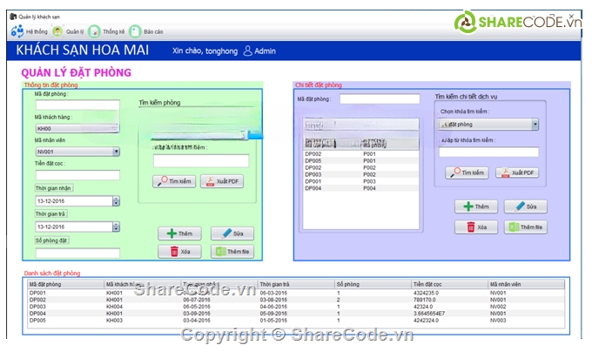Click the Báo cáo document icon
Screen dimensions: 592x352
pyautogui.click(x=135, y=31)
